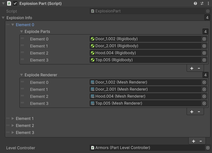
Task: Collapse the Explode Parts array
Action: [x=22, y=32]
